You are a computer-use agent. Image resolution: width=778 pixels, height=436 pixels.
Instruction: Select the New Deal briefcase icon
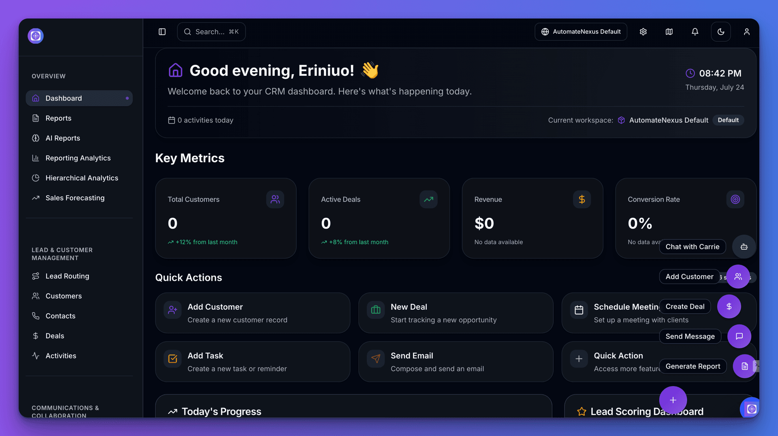point(375,310)
